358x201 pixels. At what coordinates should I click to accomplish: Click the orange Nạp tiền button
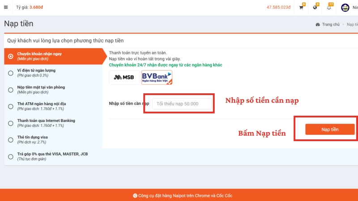click(x=330, y=130)
